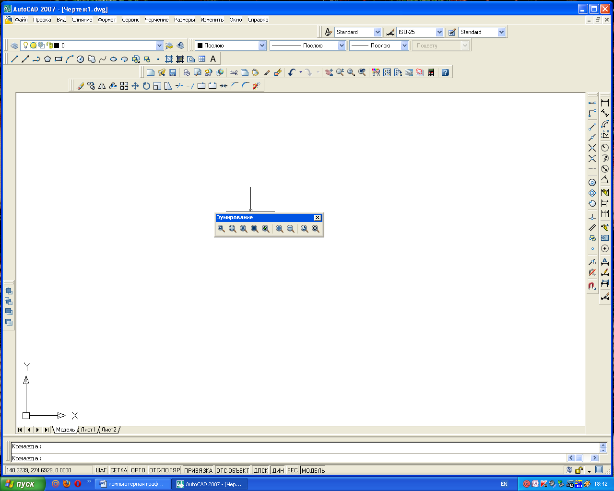Toggle ВЕС lineweight display

point(293,470)
